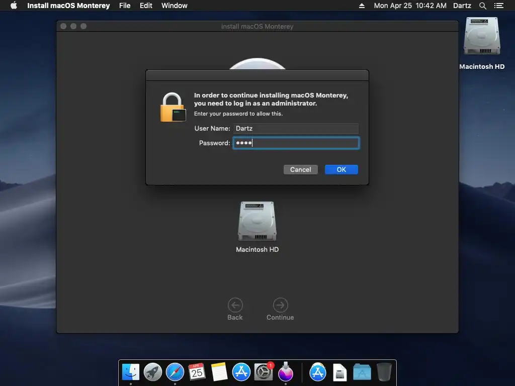Open the File menu

pos(125,6)
